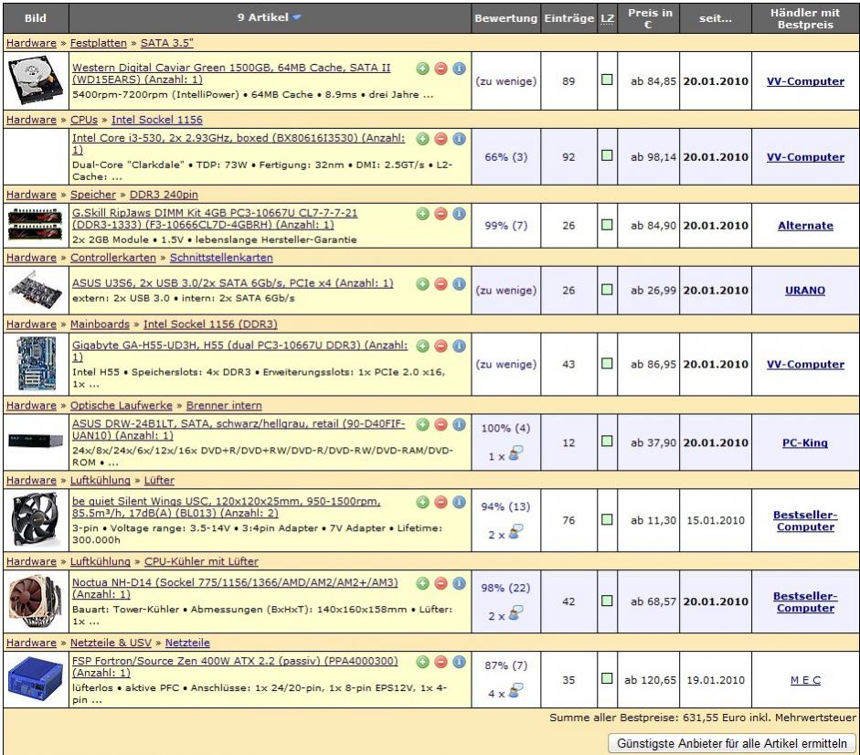Click red minus for ASUS DRW-24B1LT
Viewport: 860px width, 755px height.
(441, 424)
